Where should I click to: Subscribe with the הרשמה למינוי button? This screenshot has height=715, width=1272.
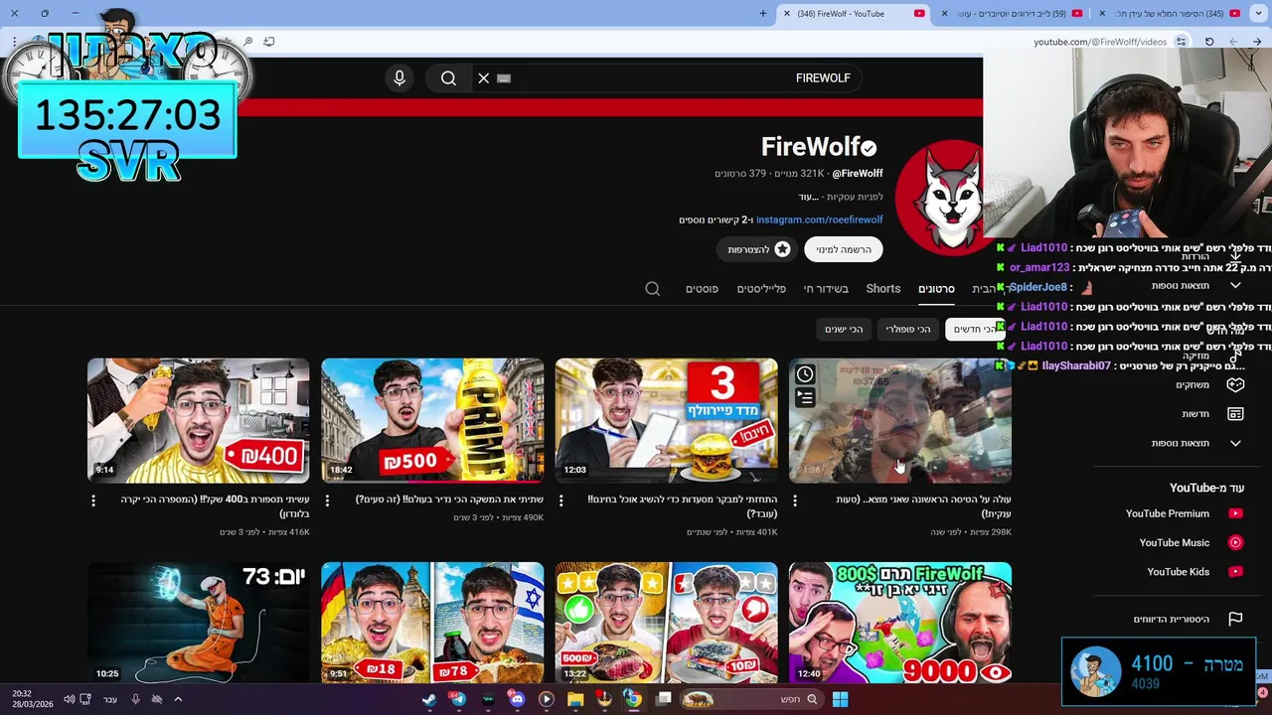coord(844,249)
